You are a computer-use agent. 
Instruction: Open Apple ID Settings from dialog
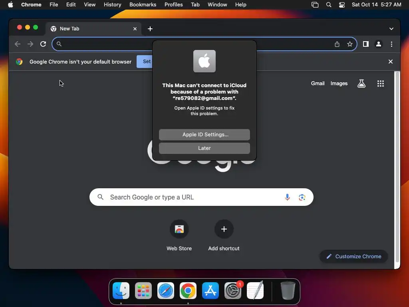click(204, 134)
